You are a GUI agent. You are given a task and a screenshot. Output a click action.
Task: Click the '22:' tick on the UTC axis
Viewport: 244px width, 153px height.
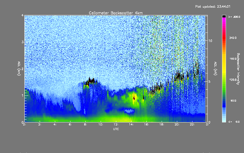pyautogui.click(x=192, y=125)
